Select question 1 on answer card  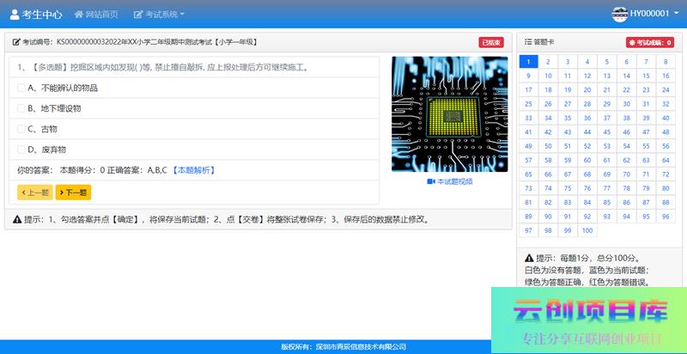[x=528, y=62]
